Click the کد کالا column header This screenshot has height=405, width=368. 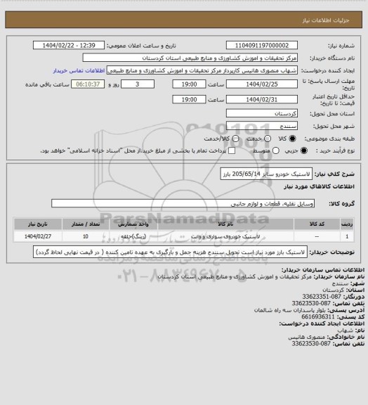point(317,224)
